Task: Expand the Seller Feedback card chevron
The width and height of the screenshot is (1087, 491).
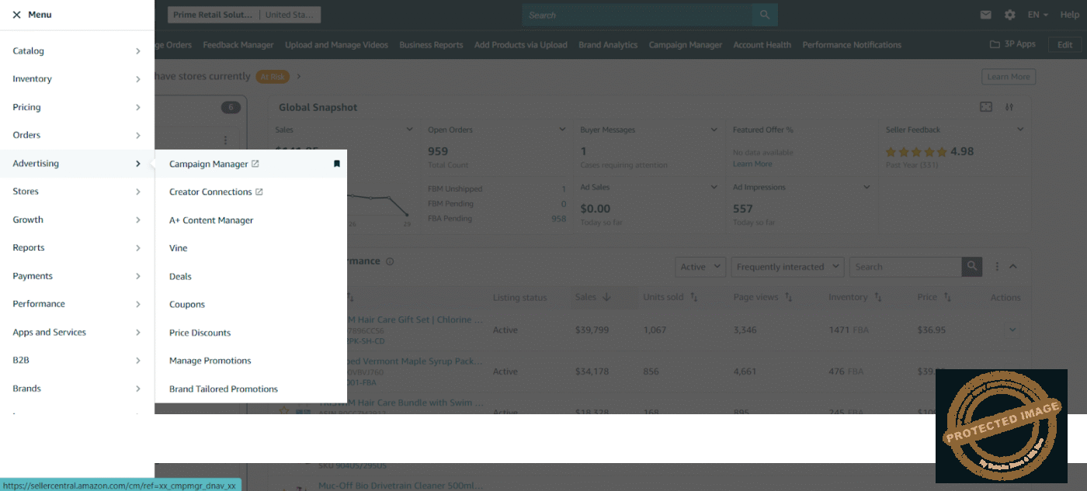Action: [x=1020, y=130]
